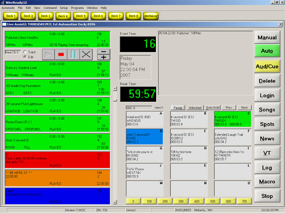The height and width of the screenshot is (214, 285).
Task: Open the Automate menu
Action: click(8, 8)
